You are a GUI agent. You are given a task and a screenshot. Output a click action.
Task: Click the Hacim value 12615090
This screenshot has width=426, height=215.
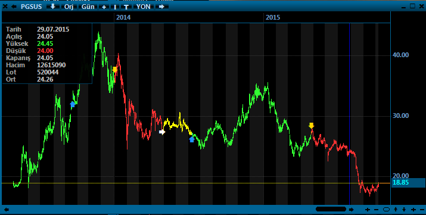(51, 65)
